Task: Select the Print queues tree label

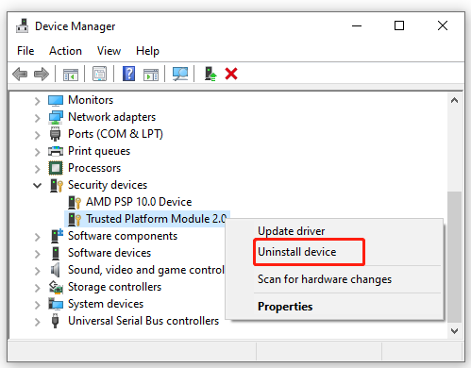Action: pyautogui.click(x=99, y=151)
